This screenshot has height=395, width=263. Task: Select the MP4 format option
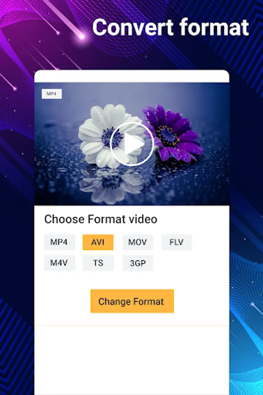click(x=59, y=242)
